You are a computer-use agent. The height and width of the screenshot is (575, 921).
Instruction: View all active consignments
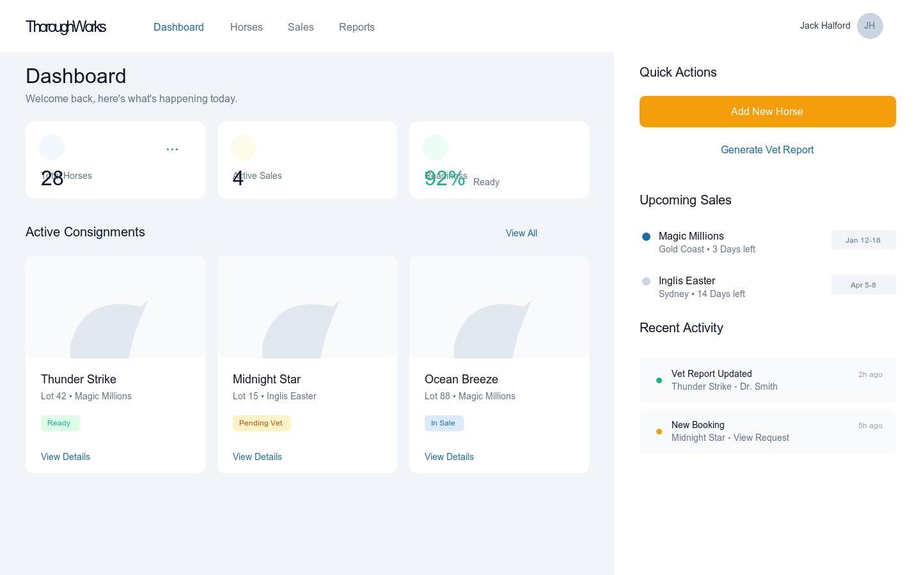[x=521, y=233]
